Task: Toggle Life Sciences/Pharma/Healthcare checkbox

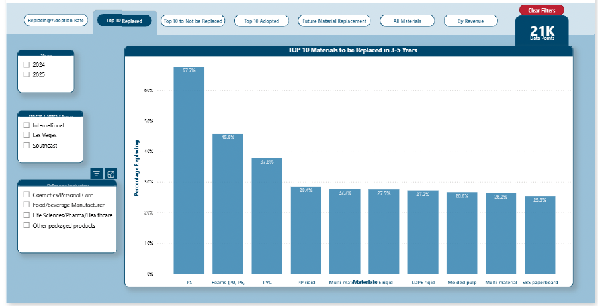Action: point(26,215)
